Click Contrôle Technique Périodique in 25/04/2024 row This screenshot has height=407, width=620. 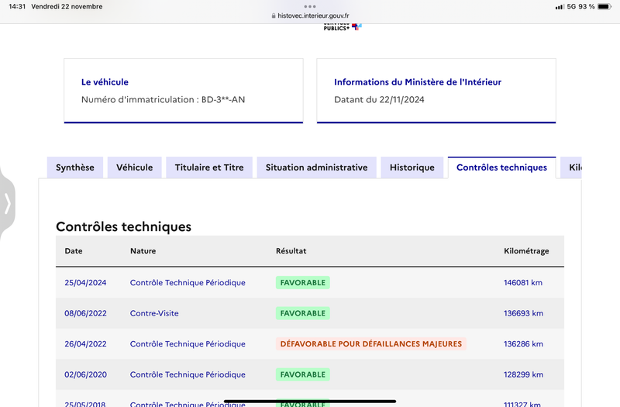188,283
